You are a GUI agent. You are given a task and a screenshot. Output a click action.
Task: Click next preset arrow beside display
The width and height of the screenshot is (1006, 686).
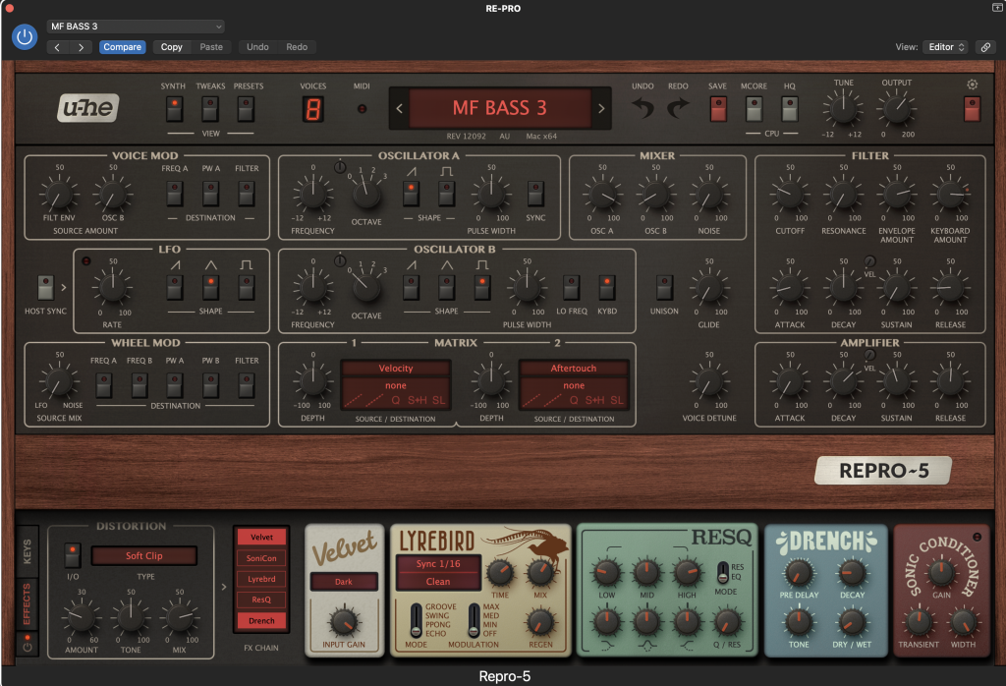[x=602, y=108]
